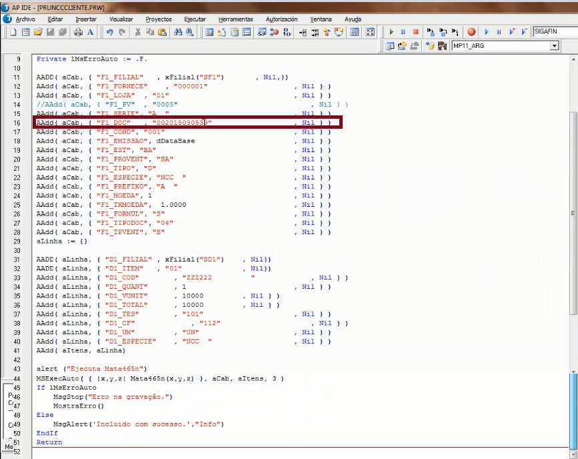Open the Visualizar menu
This screenshot has height=459, width=578.
tap(121, 19)
